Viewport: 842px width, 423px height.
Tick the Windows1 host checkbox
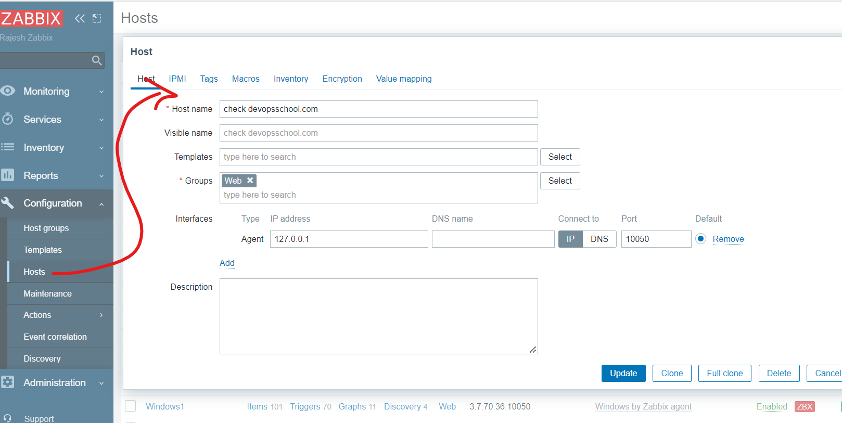click(131, 406)
